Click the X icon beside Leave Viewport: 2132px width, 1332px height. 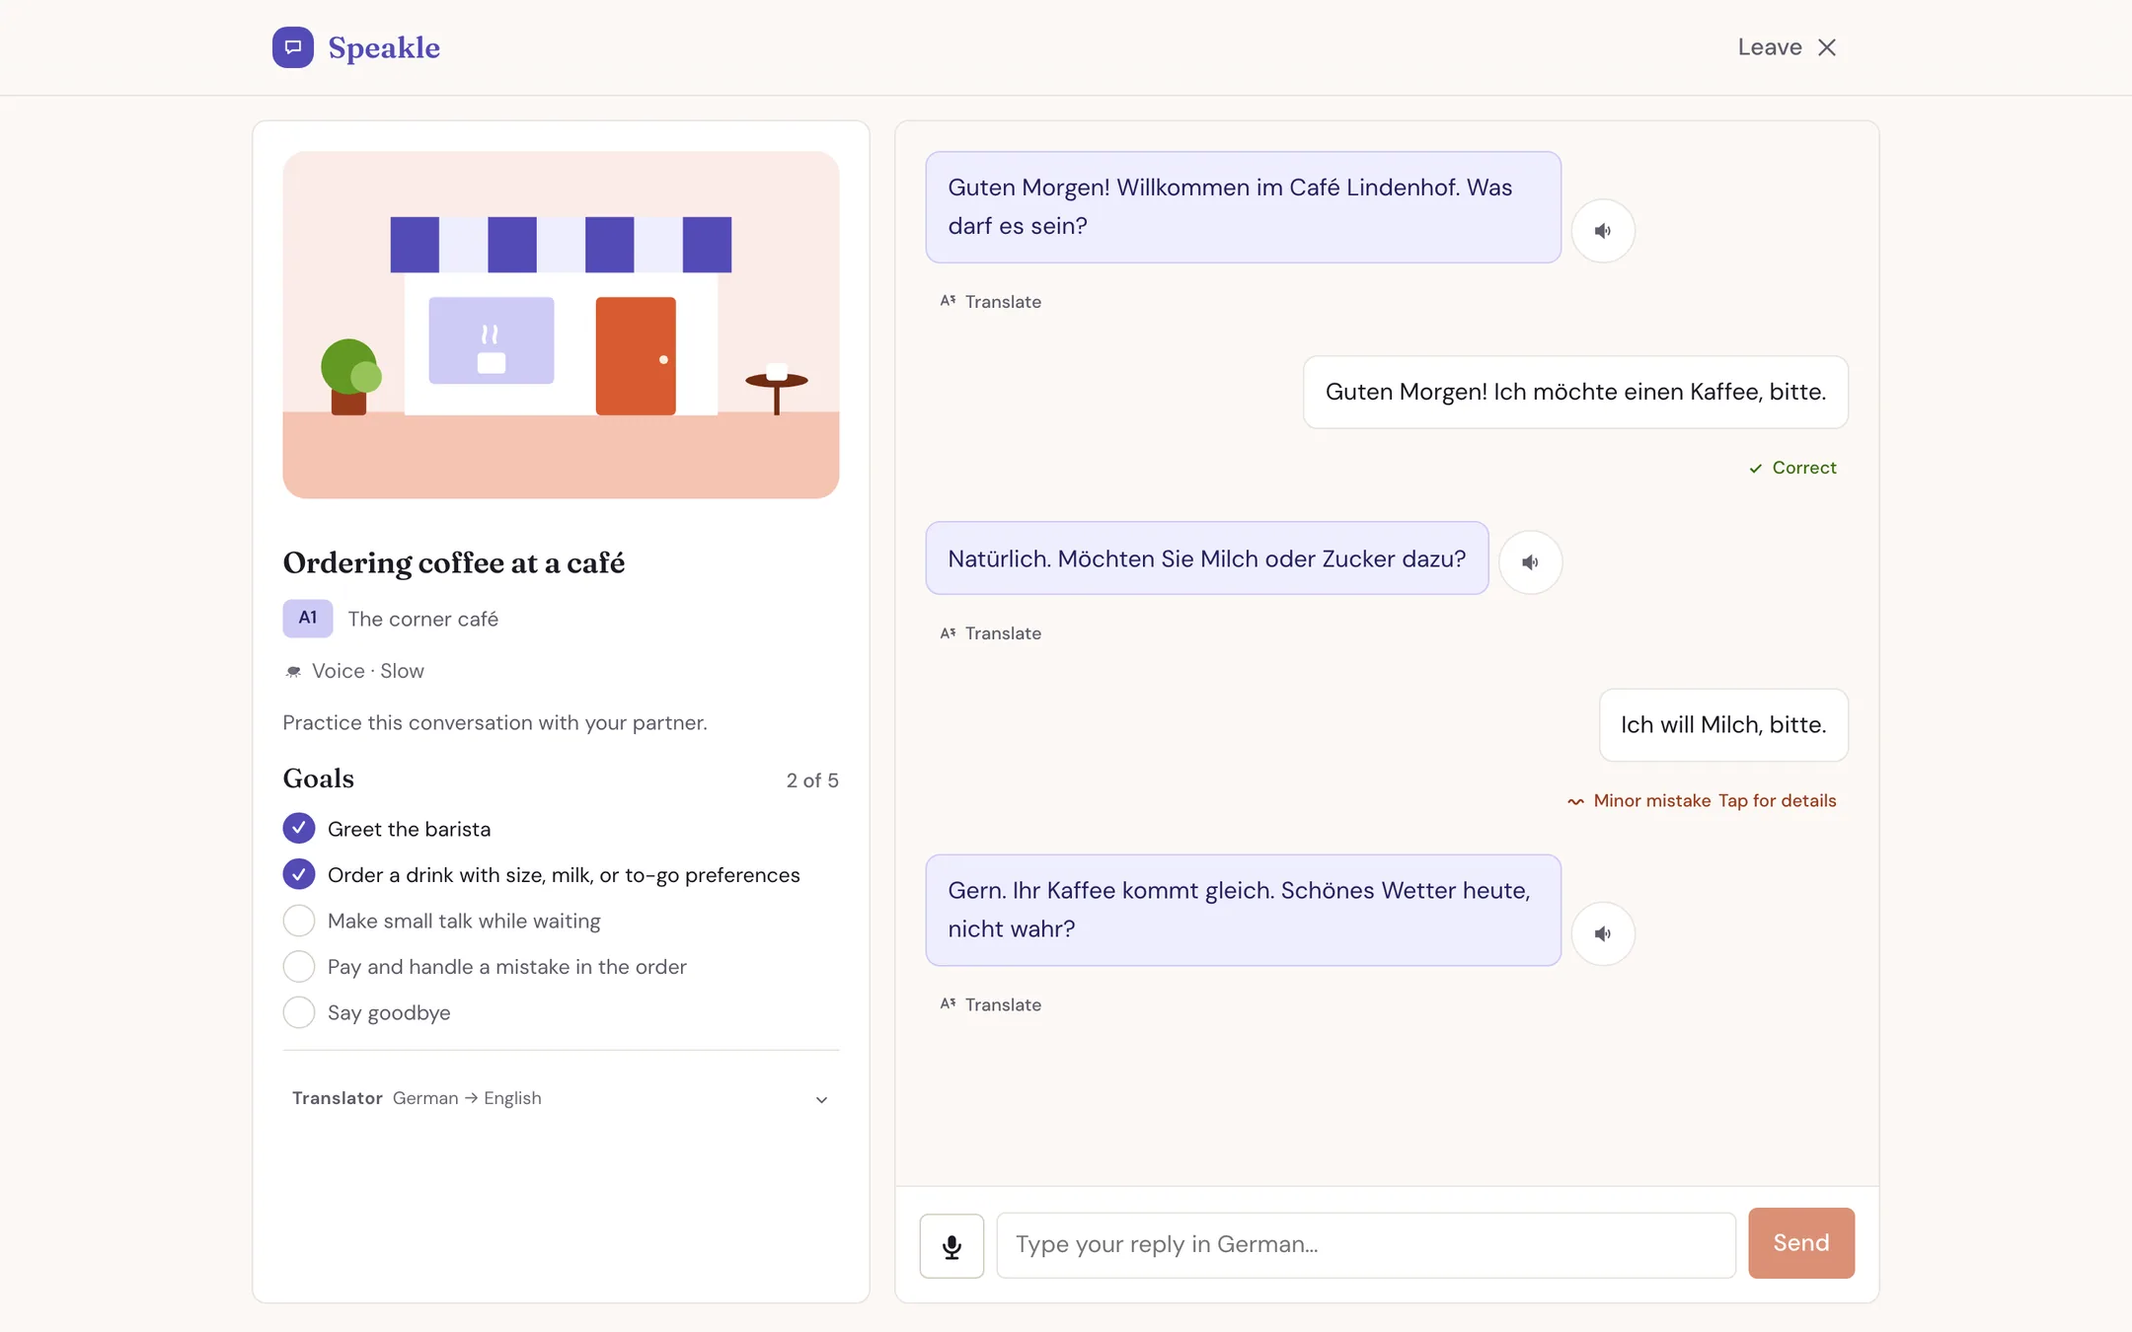click(1827, 47)
